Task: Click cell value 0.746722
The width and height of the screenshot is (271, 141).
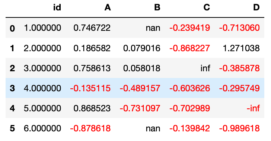Action: pyautogui.click(x=92, y=28)
